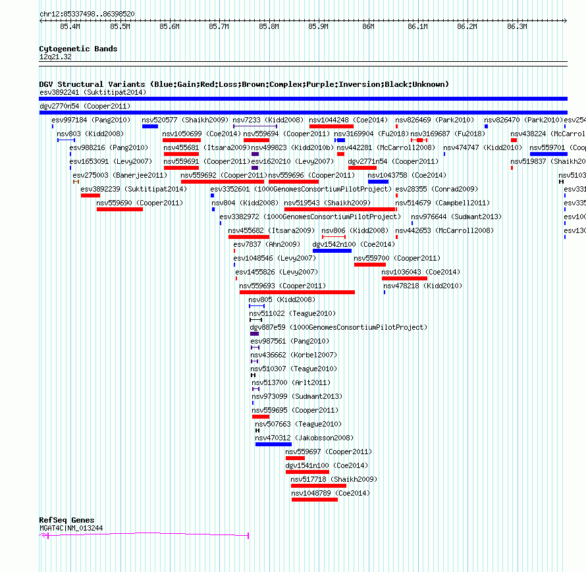Click the esv3892239 (Suktitipat2014) label
The height and width of the screenshot is (572, 586).
click(x=134, y=189)
